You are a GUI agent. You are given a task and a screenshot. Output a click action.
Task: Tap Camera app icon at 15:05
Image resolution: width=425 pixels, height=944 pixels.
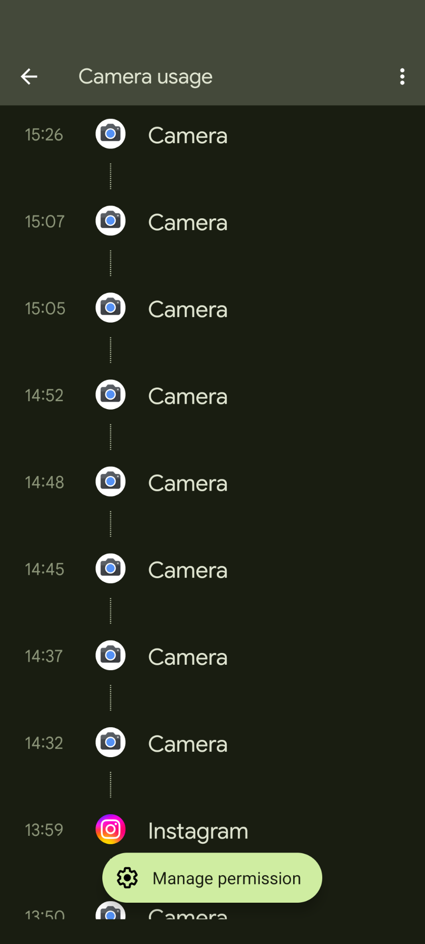click(x=111, y=308)
